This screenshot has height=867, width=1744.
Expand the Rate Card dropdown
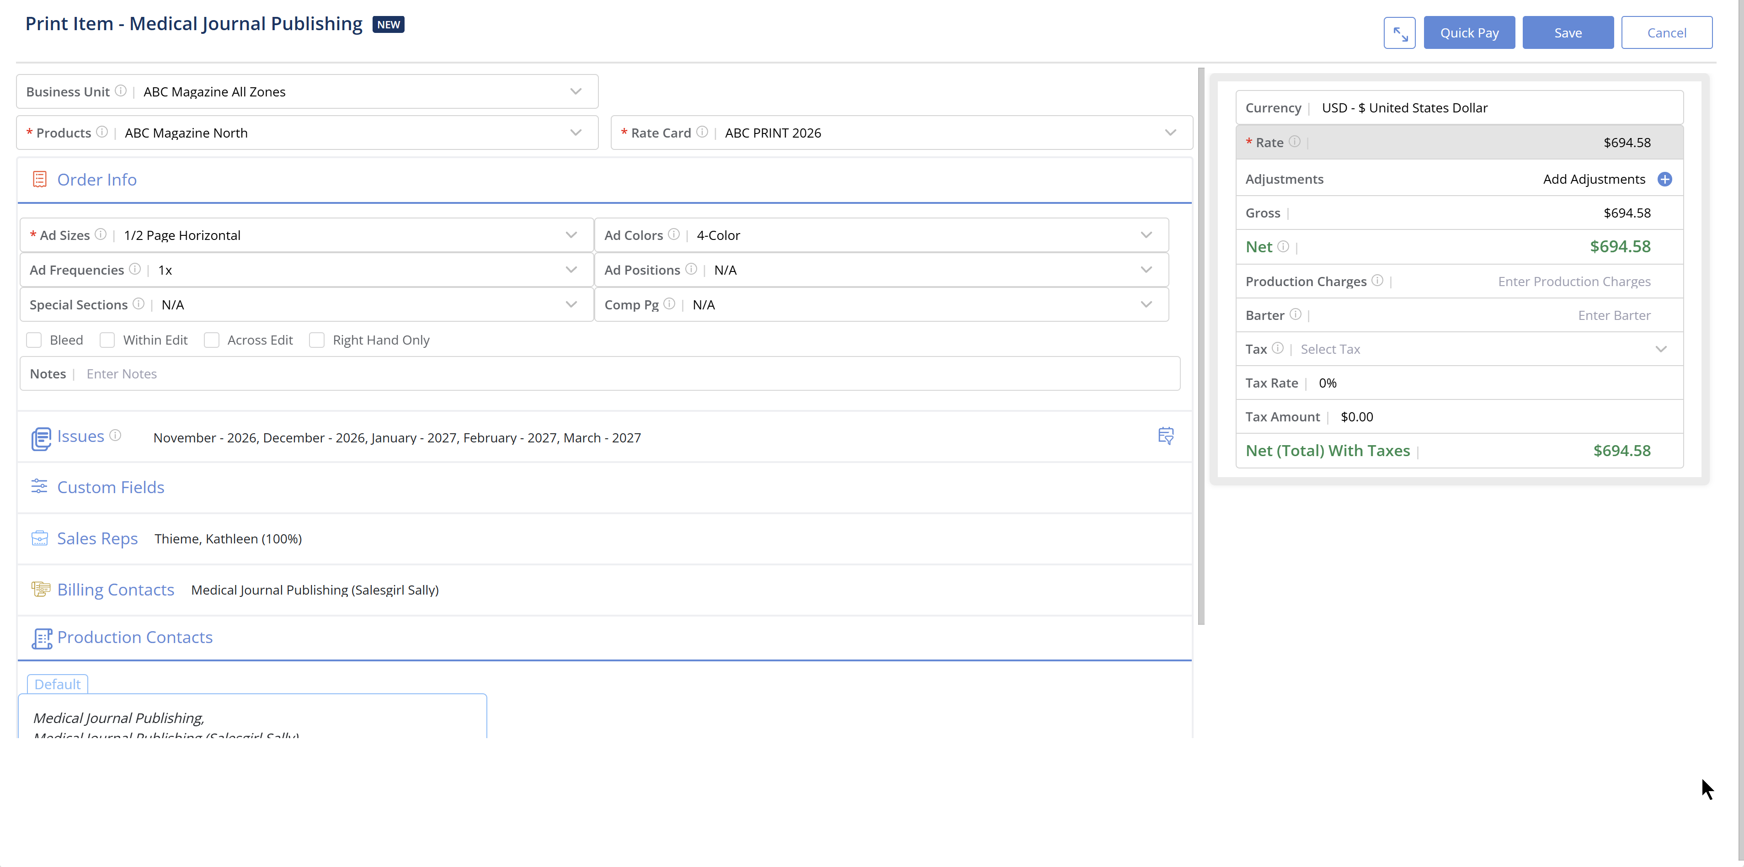coord(1171,133)
